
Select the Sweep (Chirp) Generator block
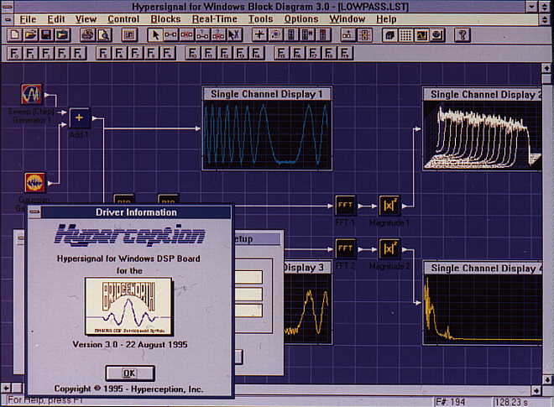(31, 94)
